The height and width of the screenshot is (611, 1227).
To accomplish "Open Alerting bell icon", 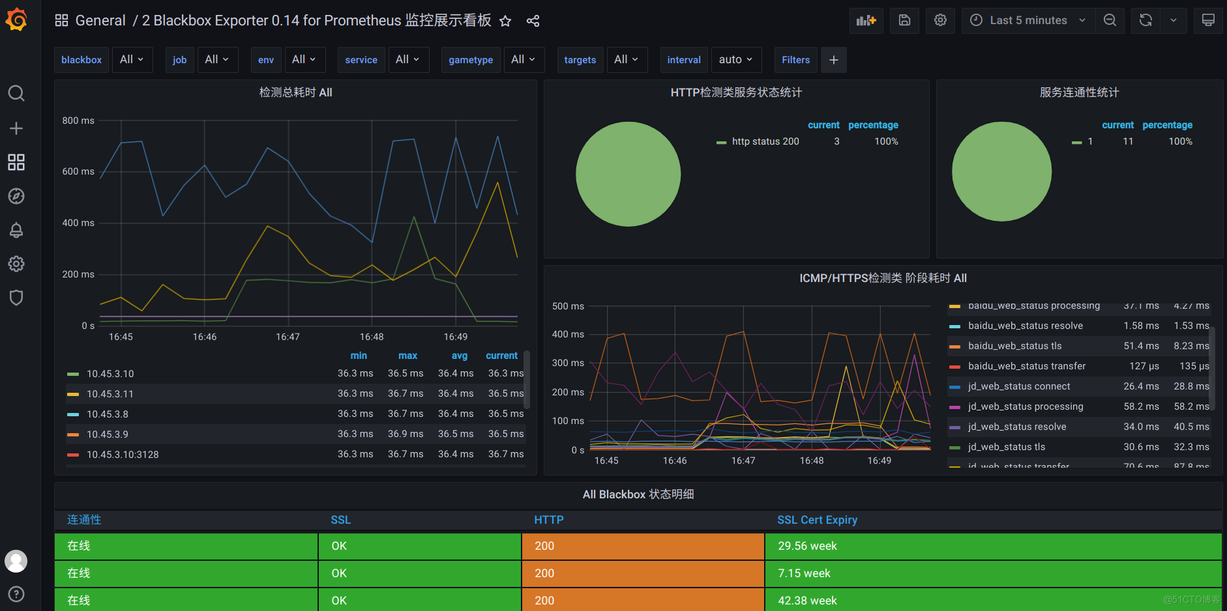I will point(16,230).
